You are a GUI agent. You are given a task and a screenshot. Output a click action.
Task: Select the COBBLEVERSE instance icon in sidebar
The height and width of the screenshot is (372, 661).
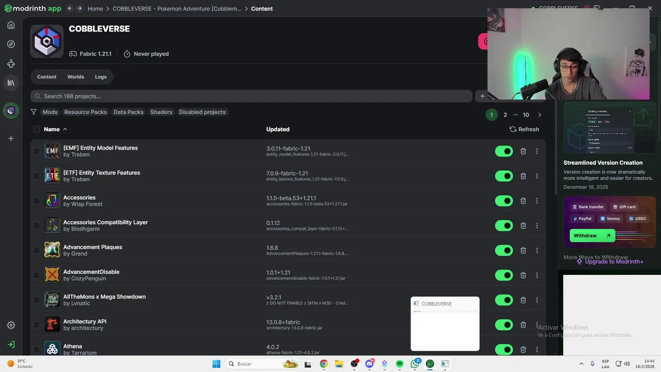(x=11, y=111)
